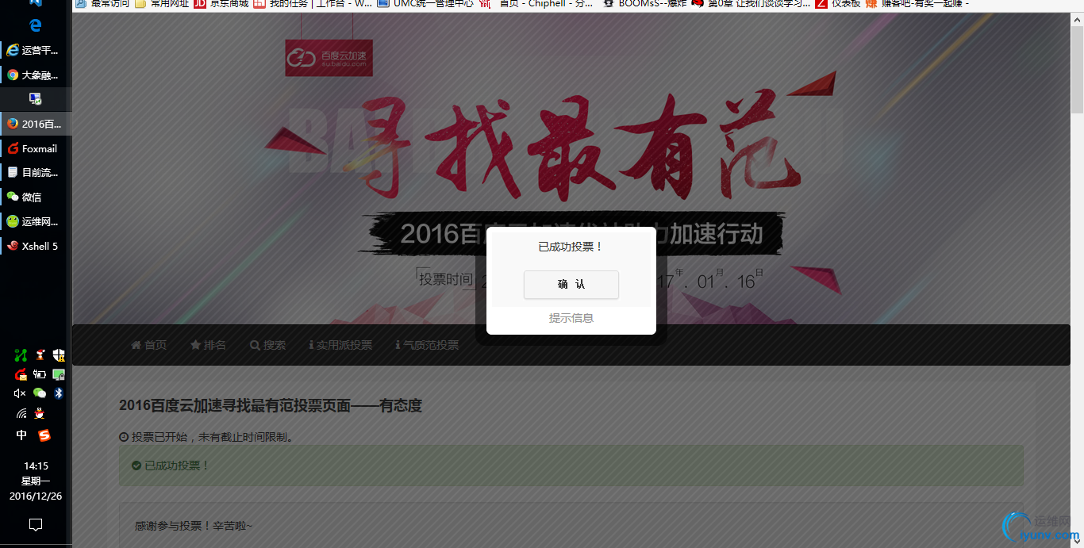Image resolution: width=1084 pixels, height=548 pixels.
Task: Select the Firefox 2016百 taskbar window
Action: click(x=36, y=124)
